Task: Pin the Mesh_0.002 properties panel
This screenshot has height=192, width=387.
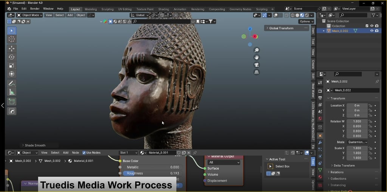Action: click(377, 81)
